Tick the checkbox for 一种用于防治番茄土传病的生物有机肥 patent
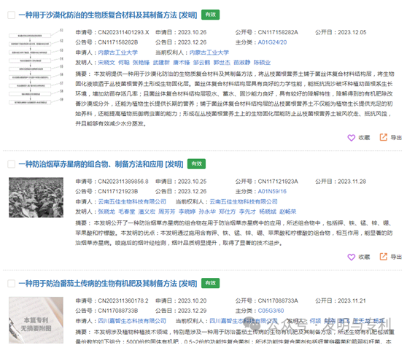The image size is (407, 345). click(x=12, y=284)
